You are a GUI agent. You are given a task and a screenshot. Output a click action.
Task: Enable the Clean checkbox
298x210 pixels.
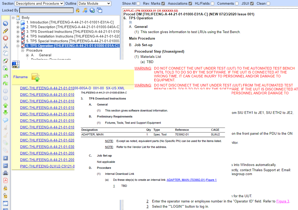click(268, 4)
